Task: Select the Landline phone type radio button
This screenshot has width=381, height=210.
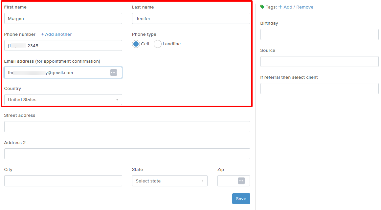Action: click(x=158, y=44)
